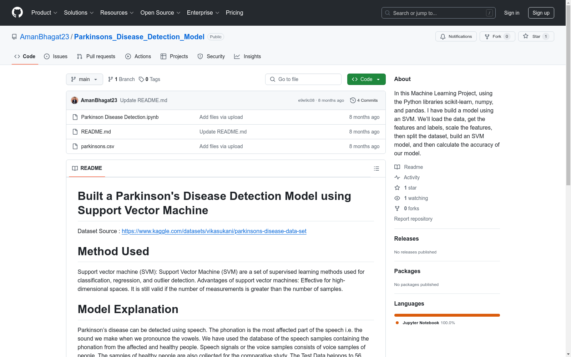
Task: Click file icon for Parkinson Disease Detection.ipynb
Action: click(75, 117)
